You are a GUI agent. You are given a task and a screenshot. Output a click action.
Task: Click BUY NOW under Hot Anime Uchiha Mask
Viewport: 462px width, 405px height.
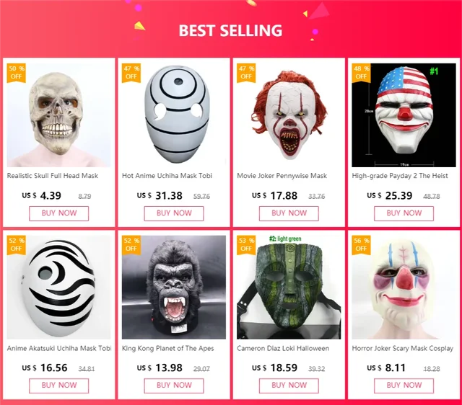pos(174,213)
